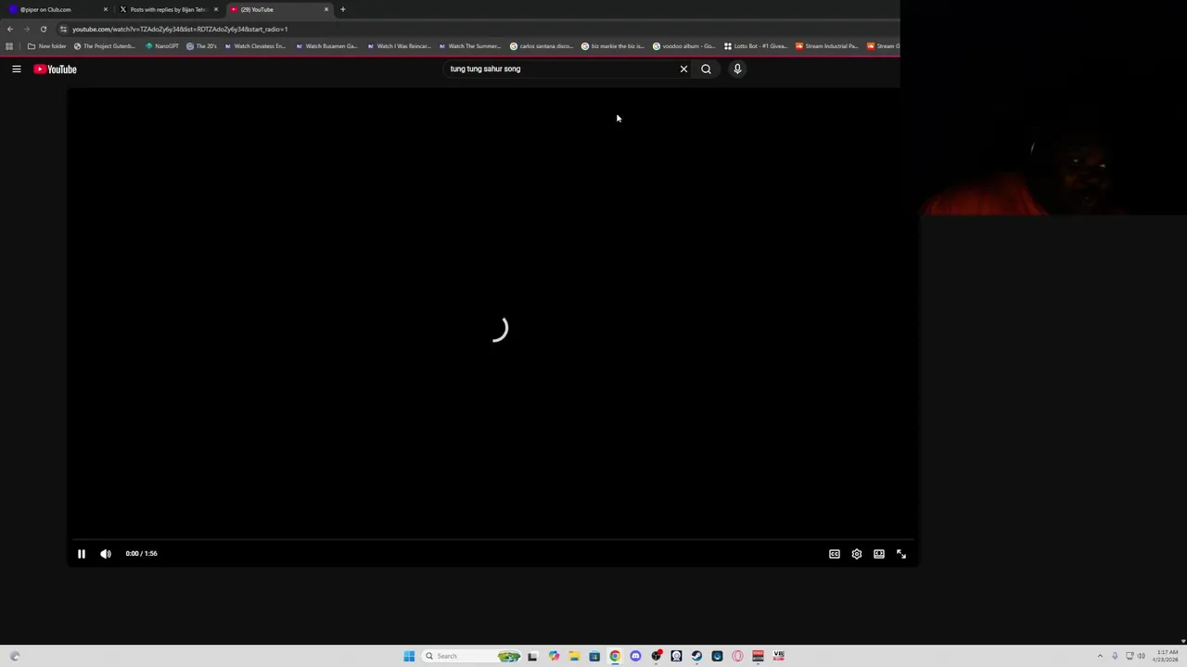This screenshot has width=1187, height=667.
Task: Open Opera browser from the taskbar
Action: [x=737, y=656]
